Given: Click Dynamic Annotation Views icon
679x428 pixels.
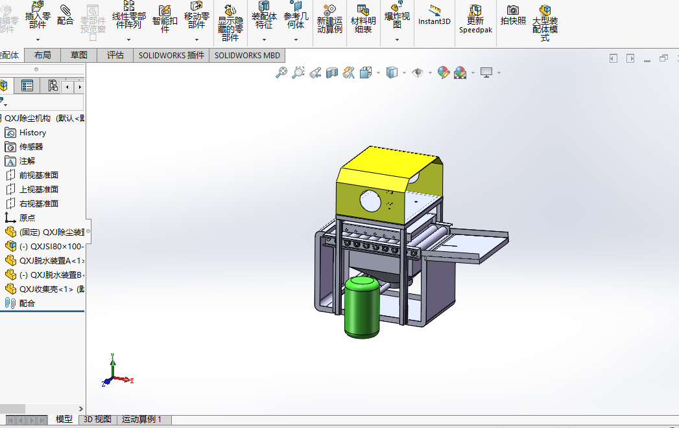Looking at the screenshot, I should (349, 73).
